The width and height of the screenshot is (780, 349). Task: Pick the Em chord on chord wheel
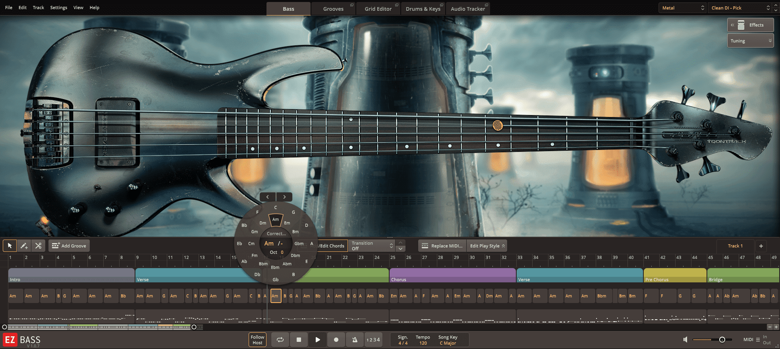tap(287, 223)
